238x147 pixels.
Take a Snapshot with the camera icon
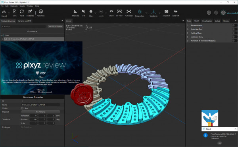(x=166, y=11)
